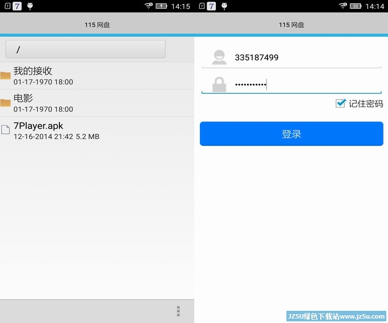Tap the charging battery icon
Screen dimensions: 388x323
(162, 6)
